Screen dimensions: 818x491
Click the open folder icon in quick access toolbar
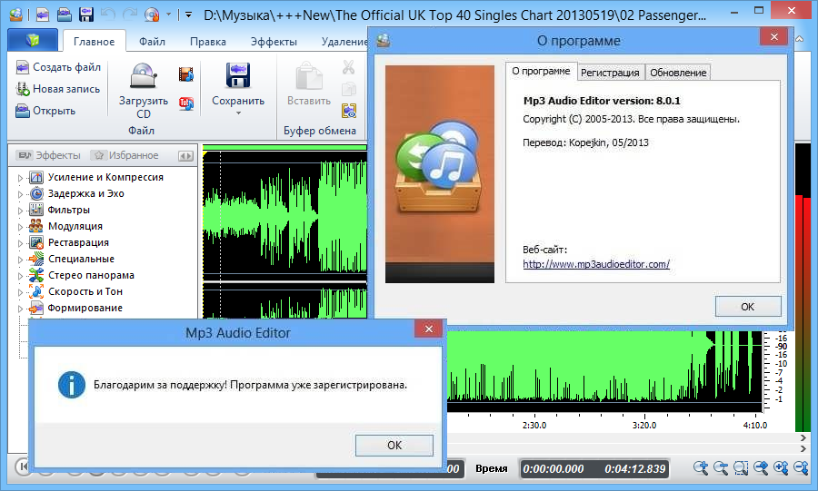click(x=65, y=14)
